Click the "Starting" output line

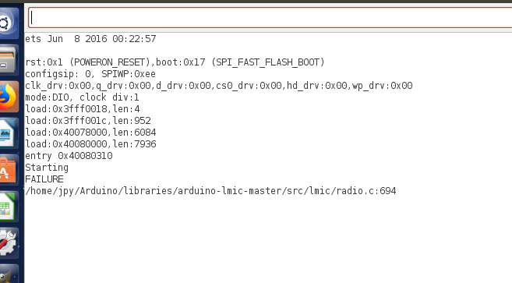pos(47,168)
